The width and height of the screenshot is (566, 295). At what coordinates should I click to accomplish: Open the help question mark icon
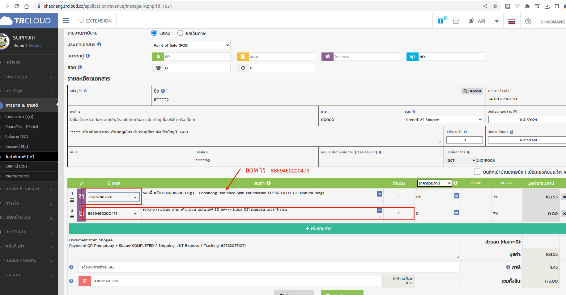click(528, 21)
